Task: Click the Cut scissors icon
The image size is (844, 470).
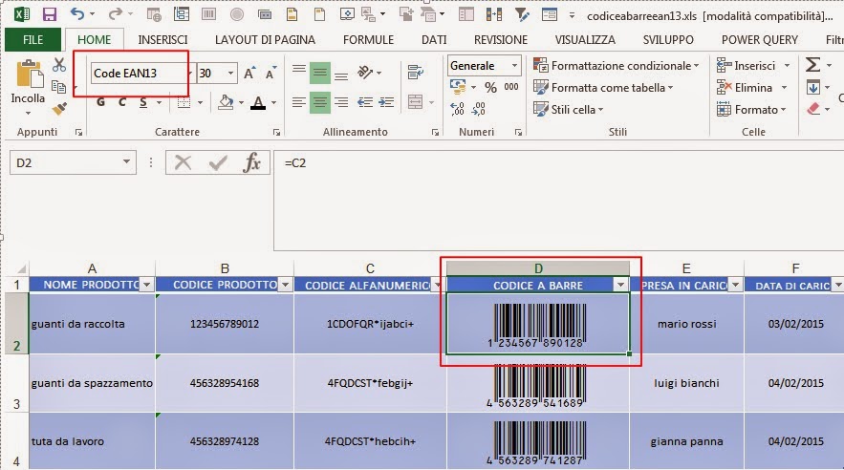Action: click(x=59, y=65)
